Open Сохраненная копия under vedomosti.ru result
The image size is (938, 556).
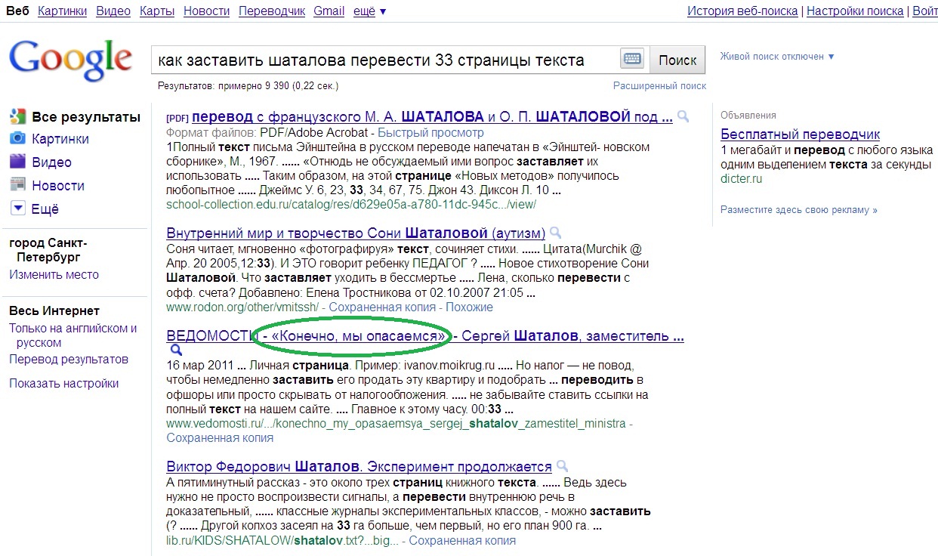coord(220,438)
